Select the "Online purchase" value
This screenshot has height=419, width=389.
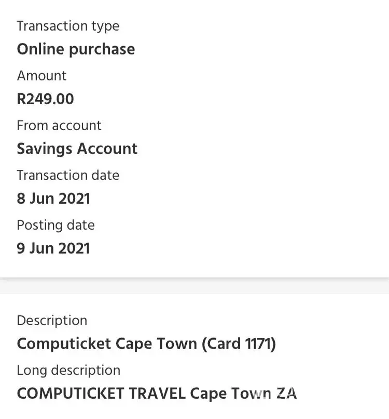pos(76,49)
